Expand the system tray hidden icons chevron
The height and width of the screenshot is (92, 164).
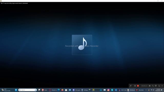[146, 90]
